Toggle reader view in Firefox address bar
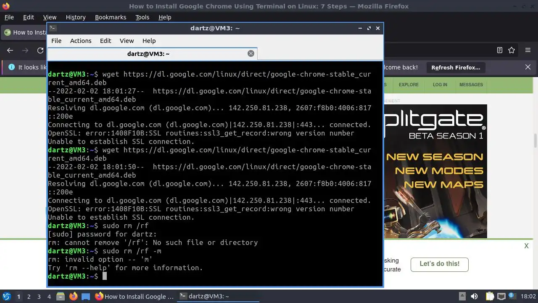This screenshot has width=538, height=303. [499, 50]
